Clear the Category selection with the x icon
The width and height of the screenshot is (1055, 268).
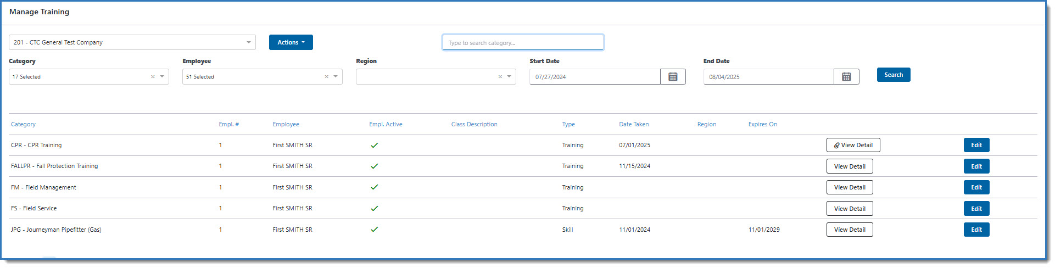click(x=153, y=77)
